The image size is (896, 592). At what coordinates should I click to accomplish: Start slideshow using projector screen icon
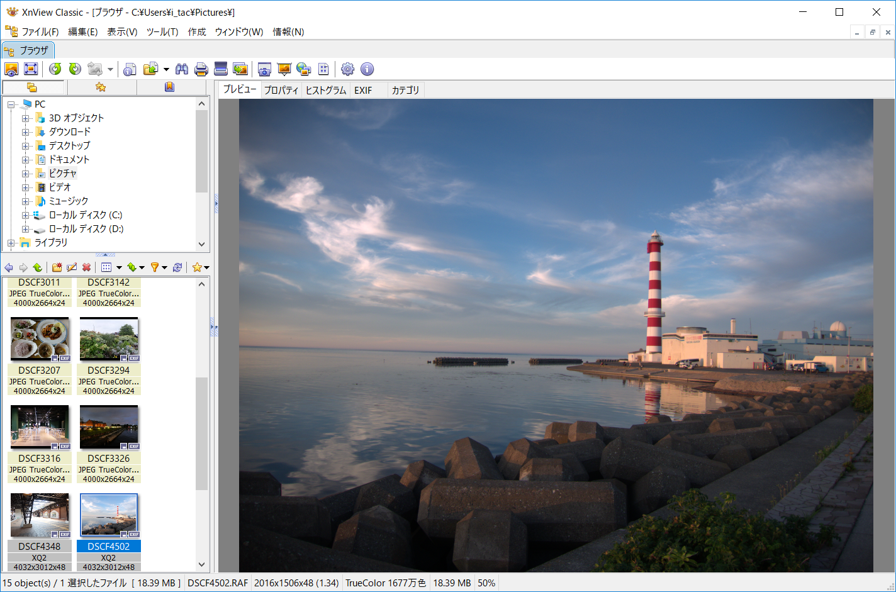click(x=284, y=69)
